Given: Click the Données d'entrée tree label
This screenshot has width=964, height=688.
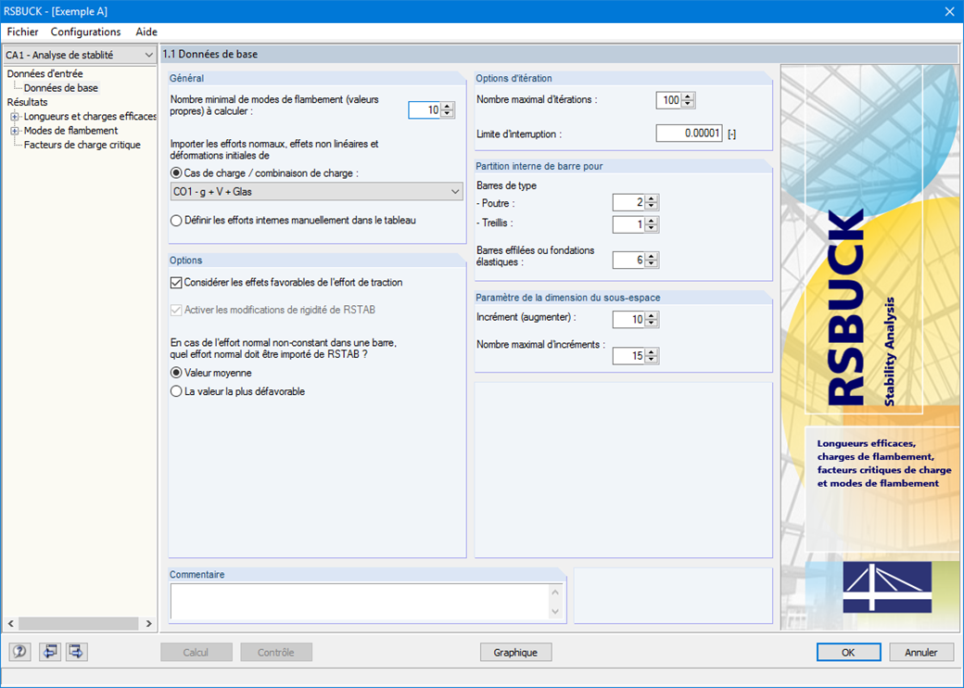Looking at the screenshot, I should point(44,74).
